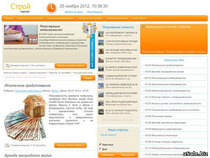
Task: Open Полезная информация menu item
Action: (60, 18)
